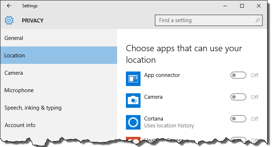Open the Microphone privacy section
The height and width of the screenshot is (147, 273).
[59, 90]
